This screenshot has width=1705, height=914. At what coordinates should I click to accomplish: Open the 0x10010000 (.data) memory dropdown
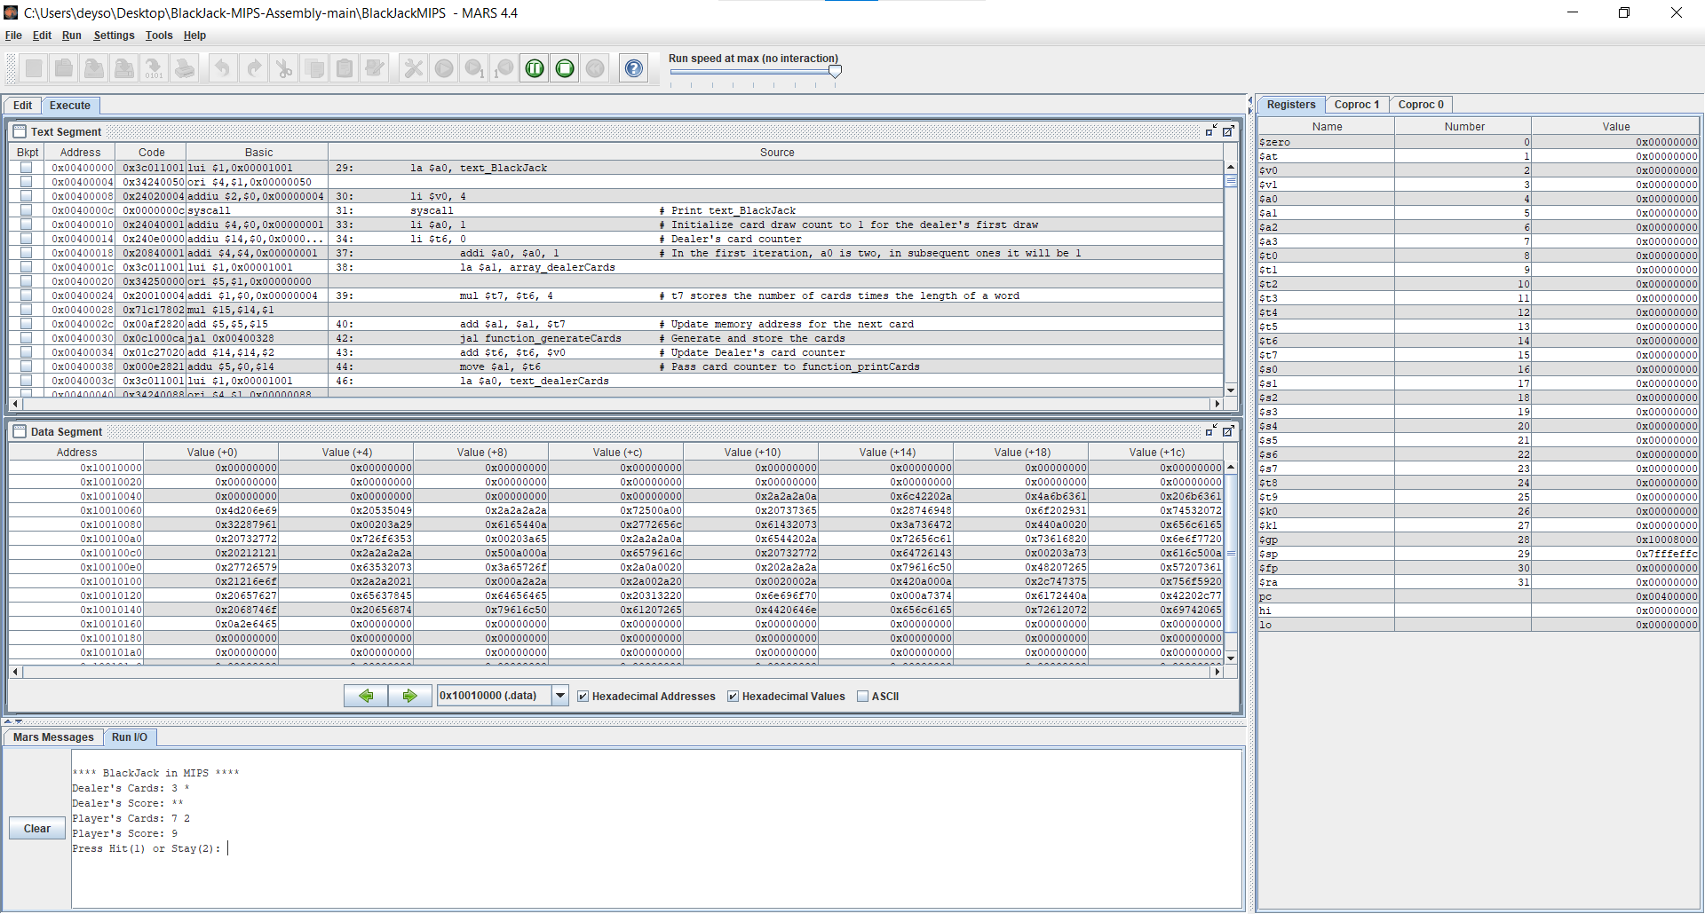point(560,696)
